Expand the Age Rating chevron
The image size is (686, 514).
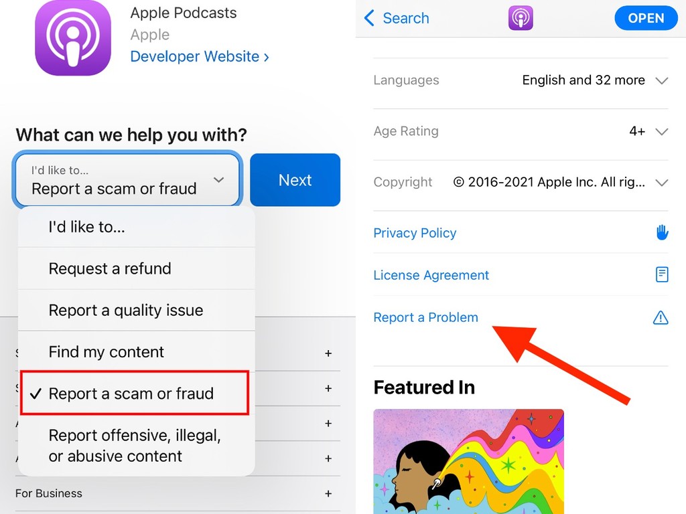tap(661, 132)
